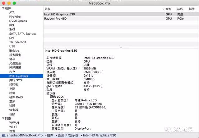
Task: Open 光盘刻录 disc burning entry
Action: tap(15, 63)
